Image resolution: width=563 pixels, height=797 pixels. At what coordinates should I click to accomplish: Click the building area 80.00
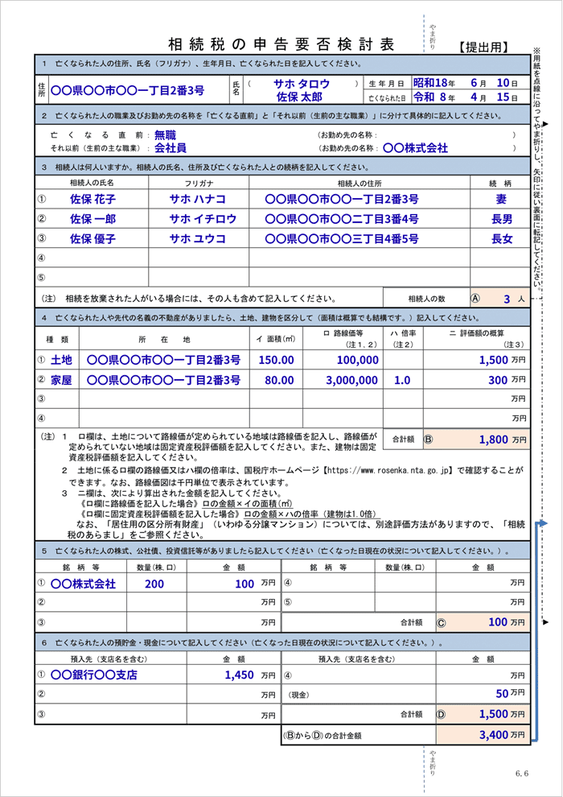click(279, 380)
